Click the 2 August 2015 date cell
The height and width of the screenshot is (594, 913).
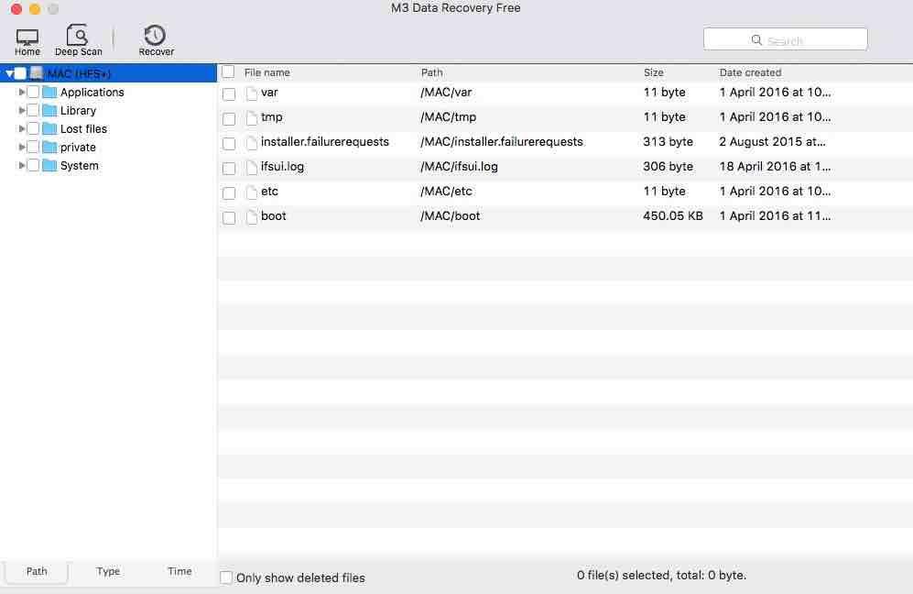[x=772, y=142]
